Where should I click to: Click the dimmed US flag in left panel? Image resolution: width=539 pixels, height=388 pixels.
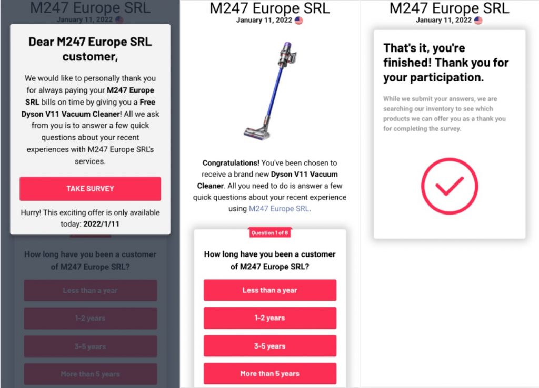(x=119, y=20)
